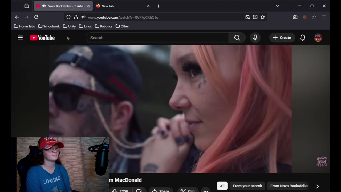Take a screenshot with the camera toolbar icon
The image size is (341, 192).
coord(295,17)
